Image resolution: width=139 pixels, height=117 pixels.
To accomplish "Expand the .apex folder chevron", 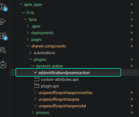I will coord(28,26).
